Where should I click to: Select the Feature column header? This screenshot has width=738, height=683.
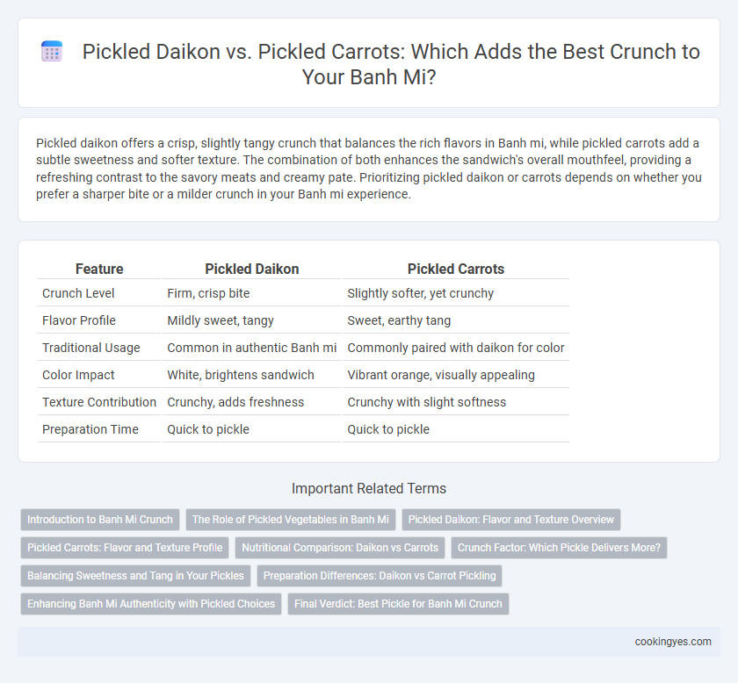pyautogui.click(x=99, y=269)
